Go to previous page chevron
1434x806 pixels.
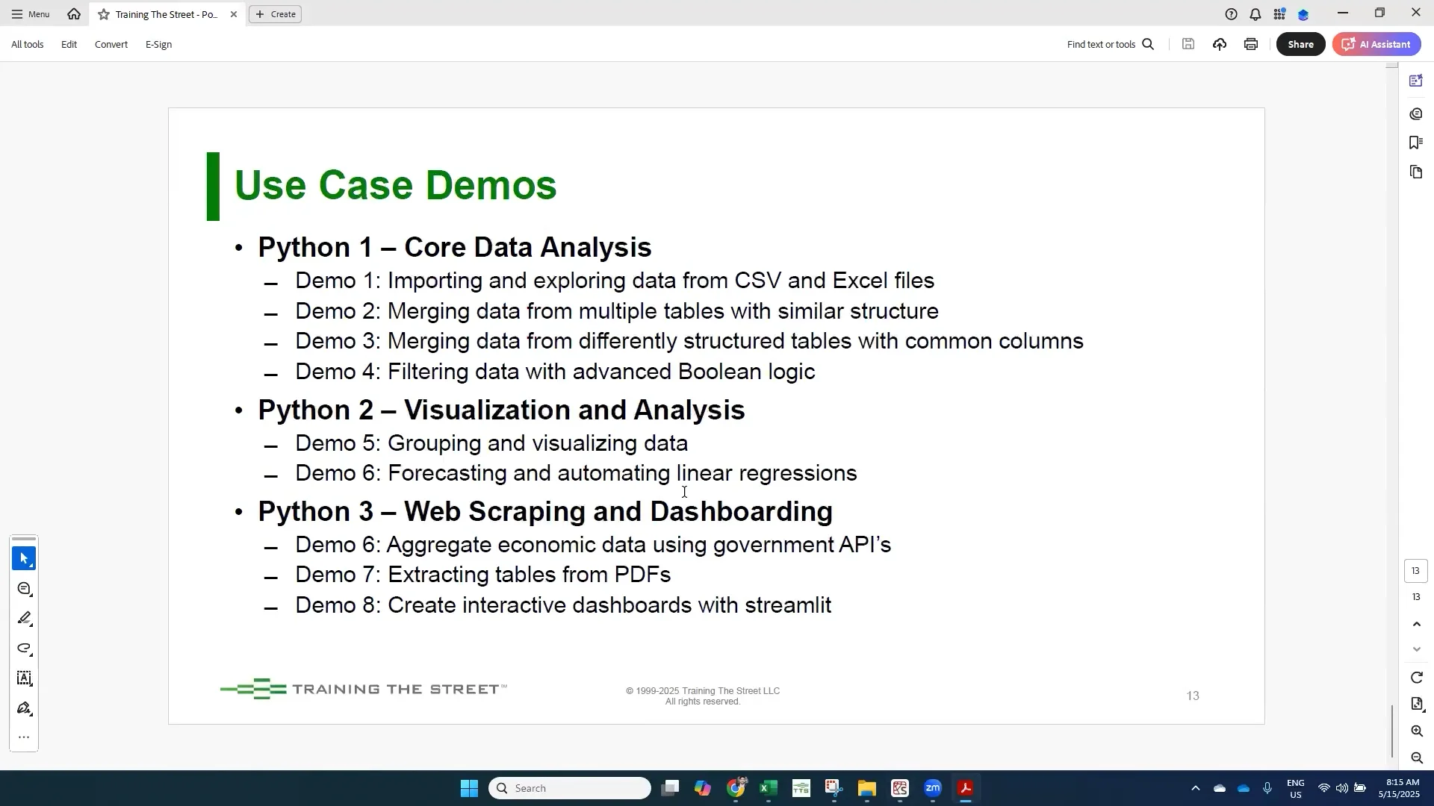(1417, 624)
